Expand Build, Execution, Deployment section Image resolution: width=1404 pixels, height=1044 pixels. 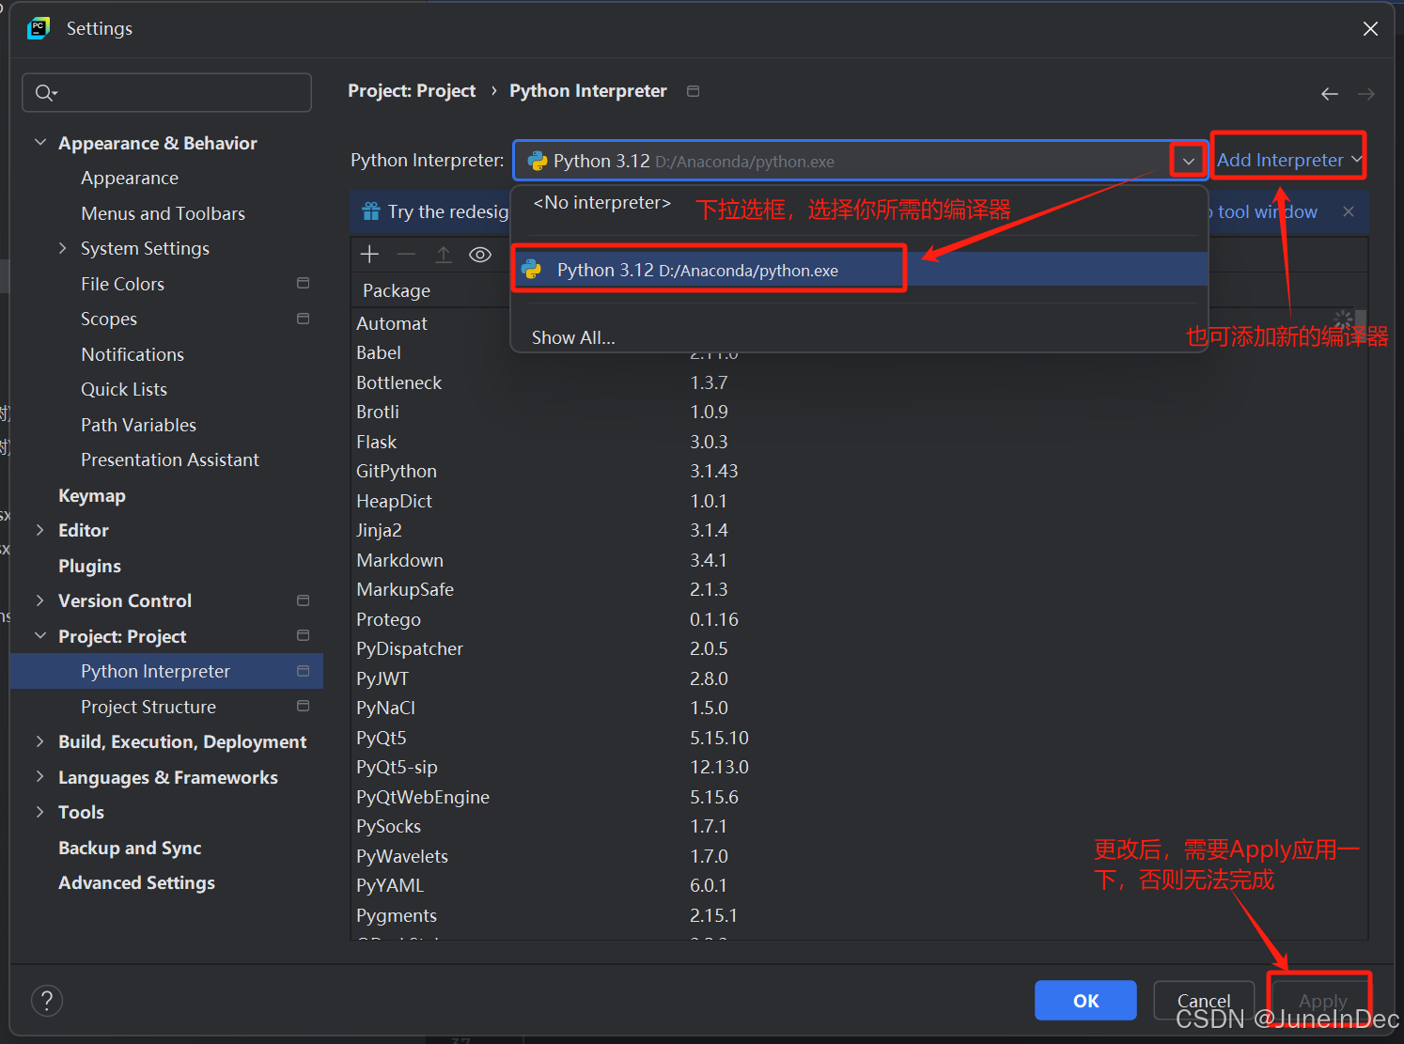(x=40, y=741)
